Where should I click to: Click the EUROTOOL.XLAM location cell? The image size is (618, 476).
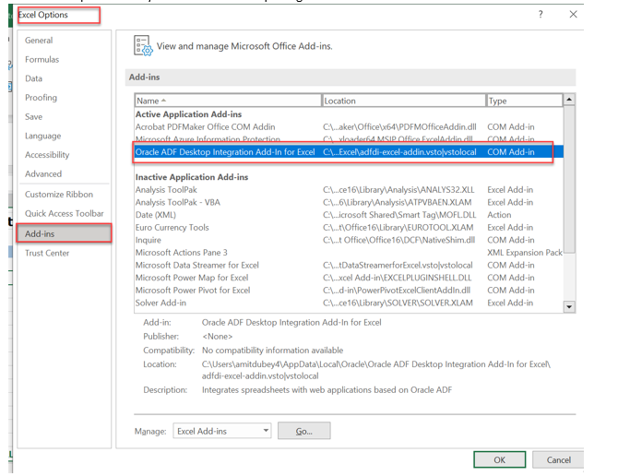(398, 227)
